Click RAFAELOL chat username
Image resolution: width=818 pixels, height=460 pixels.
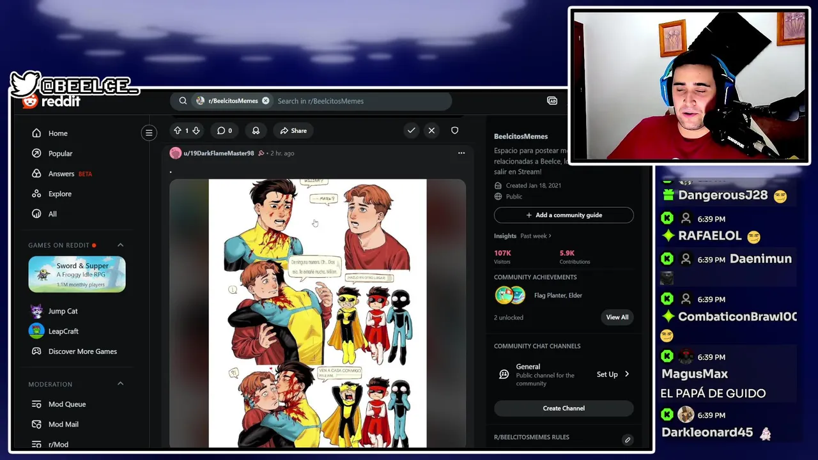[709, 236]
